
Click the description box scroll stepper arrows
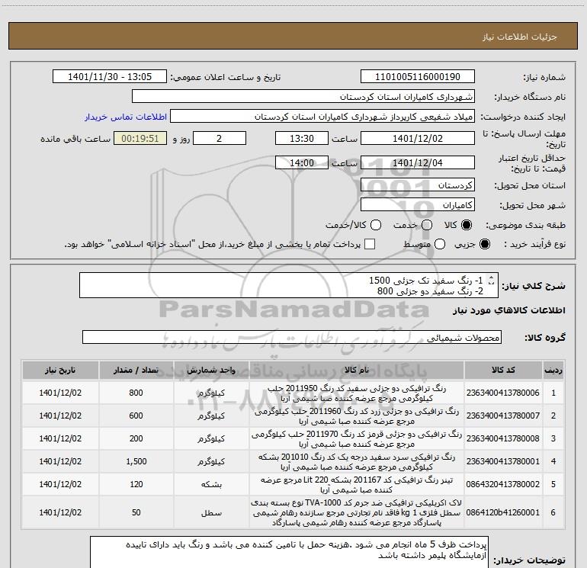coord(492,280)
